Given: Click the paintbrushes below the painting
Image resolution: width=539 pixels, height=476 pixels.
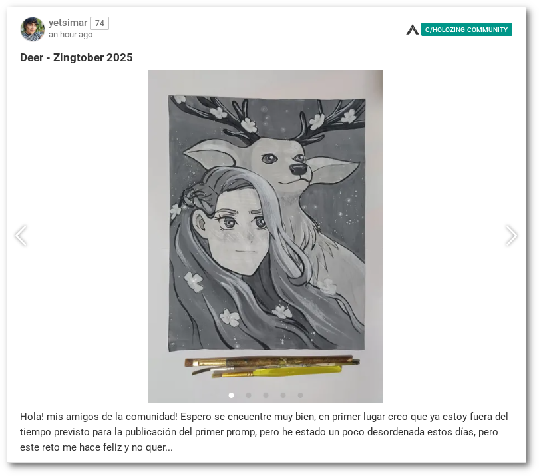Looking at the screenshot, I should point(272,367).
